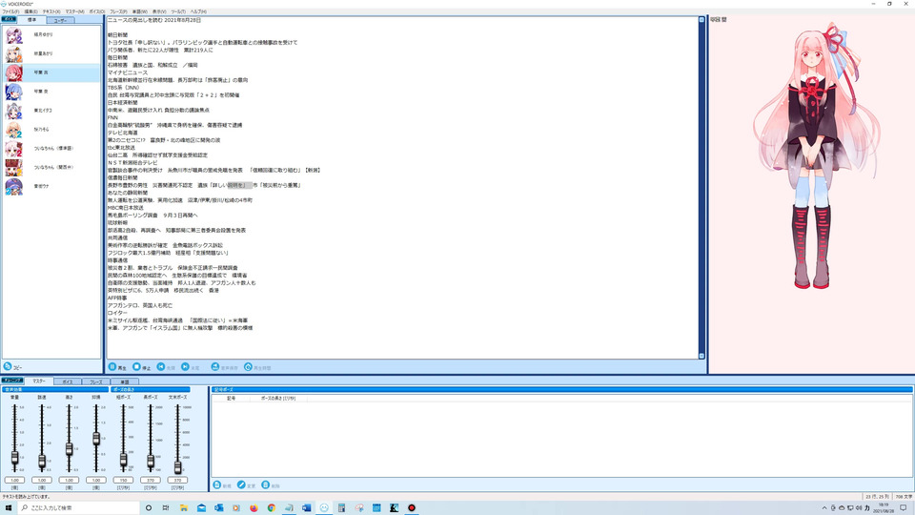Switch to the フレーズ tuning tab

(96, 381)
